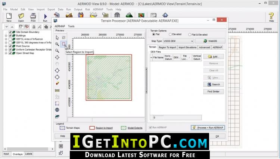This screenshot has width=280, height=159.
Task: Click the Find Similar button
Action: (214, 92)
